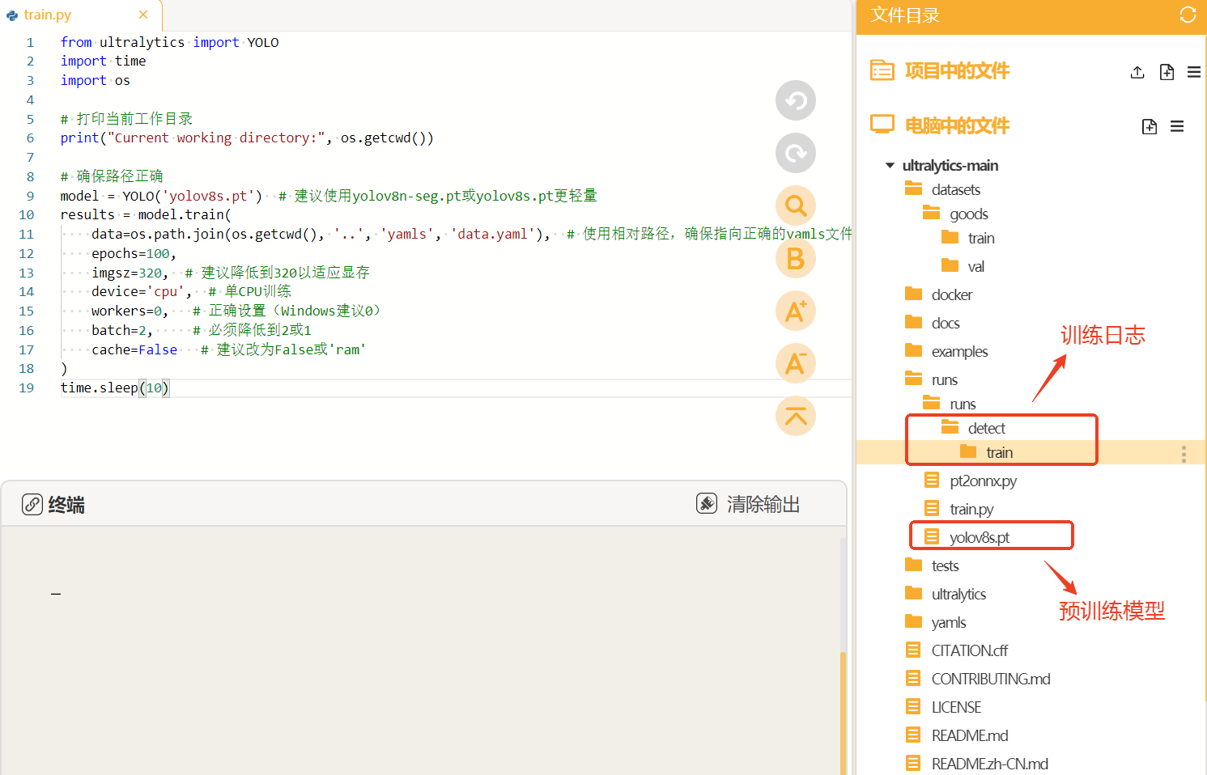Click line number 9 in gutter
The width and height of the screenshot is (1207, 775).
click(x=30, y=196)
